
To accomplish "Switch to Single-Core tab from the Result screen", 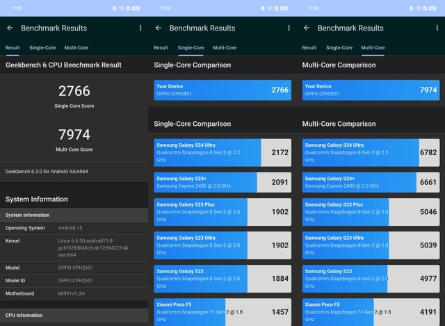I will [x=42, y=48].
